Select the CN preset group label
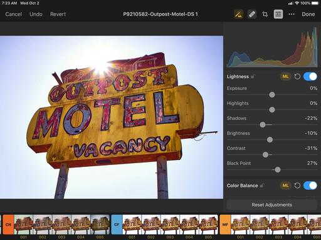The width and height of the screenshot is (321, 240). [x=8, y=224]
